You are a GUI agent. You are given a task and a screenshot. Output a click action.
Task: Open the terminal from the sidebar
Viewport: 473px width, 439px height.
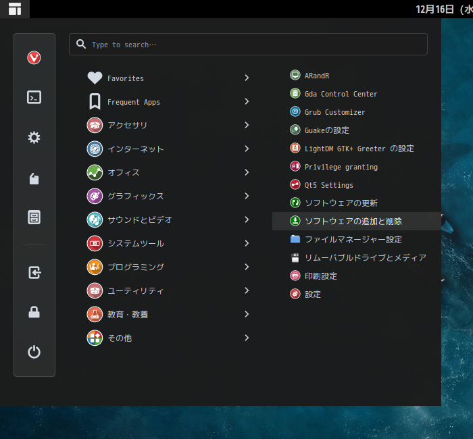[34, 97]
